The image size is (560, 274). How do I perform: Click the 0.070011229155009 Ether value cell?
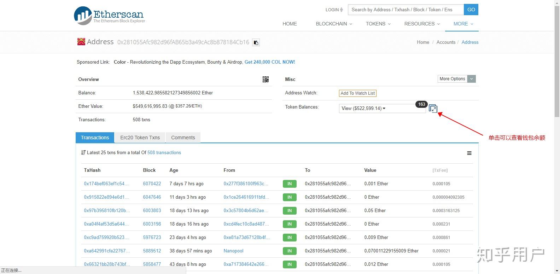pyautogui.click(x=391, y=251)
